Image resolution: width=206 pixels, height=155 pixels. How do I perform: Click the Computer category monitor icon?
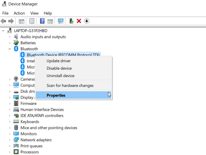coord(16,85)
